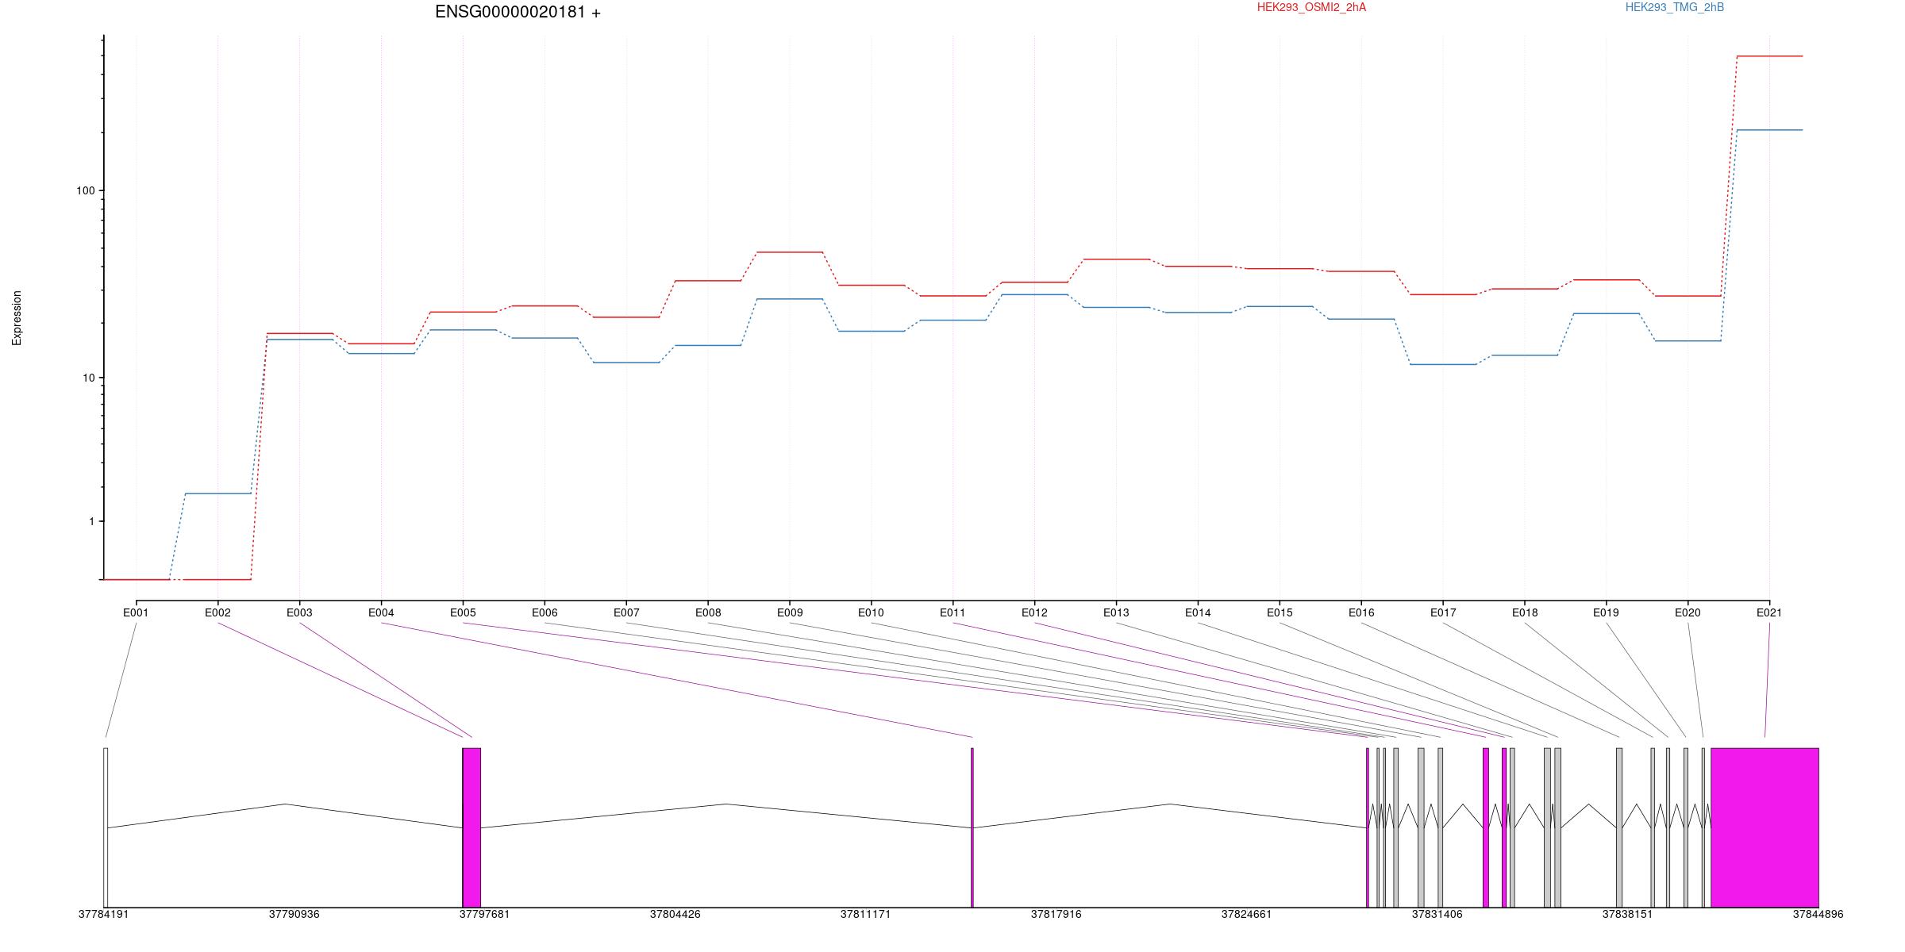Click exon label E003
The width and height of the screenshot is (1905, 952).
(x=299, y=612)
